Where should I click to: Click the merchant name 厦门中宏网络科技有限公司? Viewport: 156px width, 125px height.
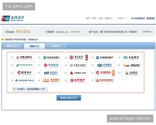114,32
